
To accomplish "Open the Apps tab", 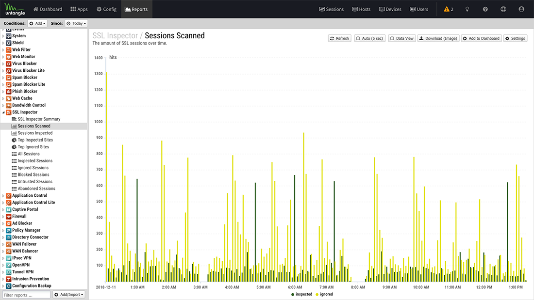I will [79, 9].
